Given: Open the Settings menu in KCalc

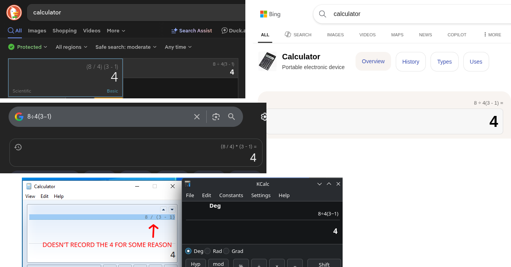Looking at the screenshot, I should coord(261,195).
